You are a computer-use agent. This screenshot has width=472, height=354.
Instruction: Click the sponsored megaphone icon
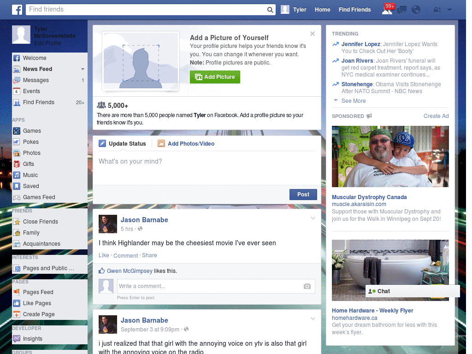coord(369,116)
